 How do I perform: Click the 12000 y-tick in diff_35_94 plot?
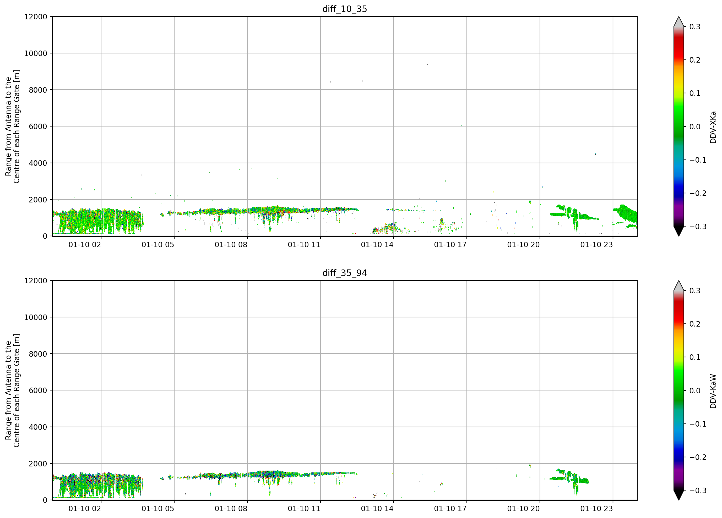pos(36,281)
